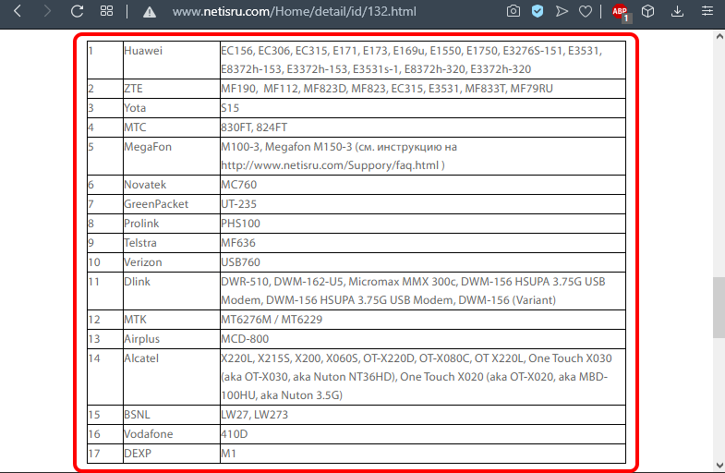Click the Dlink models text starting DWR-510
The width and height of the screenshot is (725, 473).
point(413,291)
